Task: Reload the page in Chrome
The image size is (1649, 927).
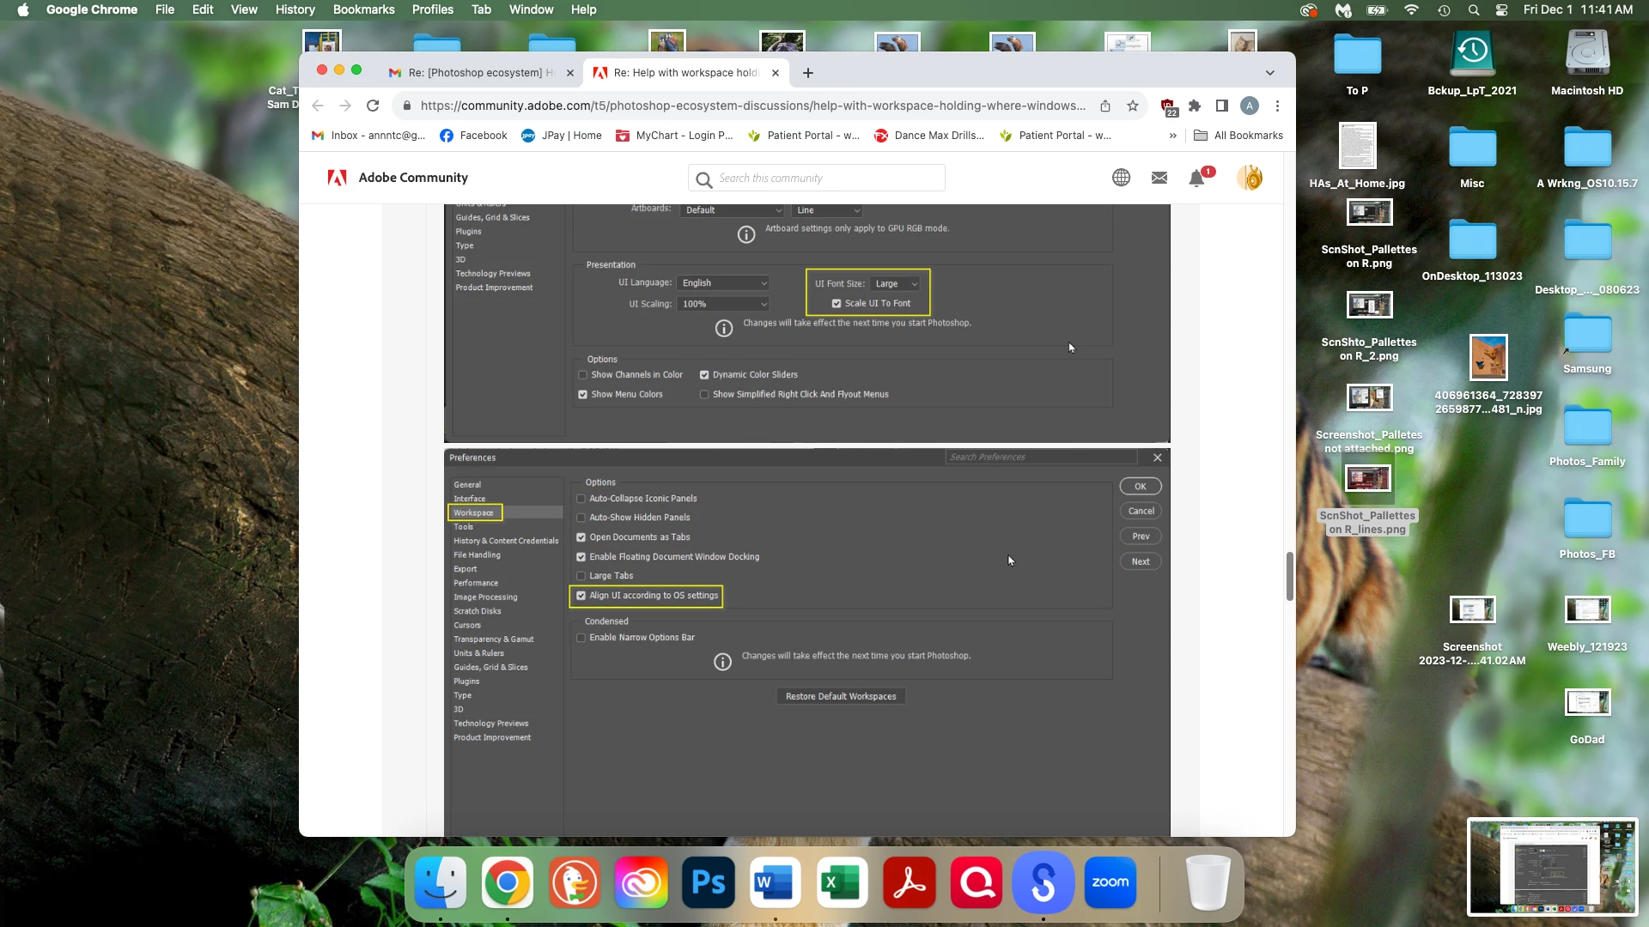Action: point(373,106)
